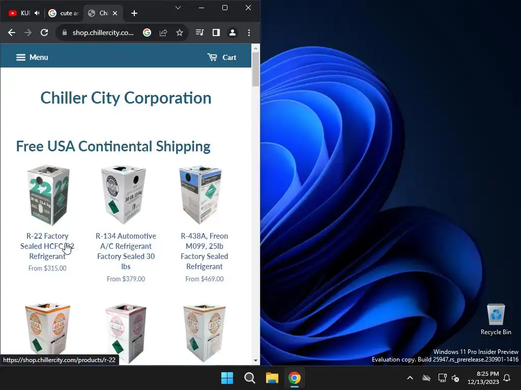The image size is (521, 390).
Task: Open the 404A canister product image
Action: pos(47,330)
